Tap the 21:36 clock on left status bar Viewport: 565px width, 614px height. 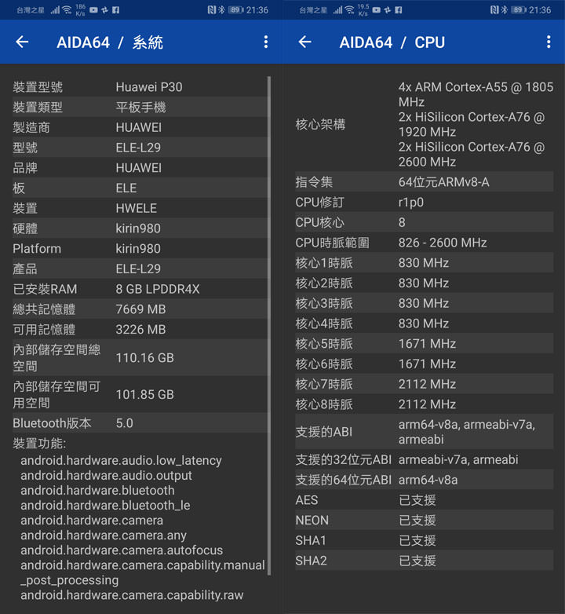click(x=257, y=9)
